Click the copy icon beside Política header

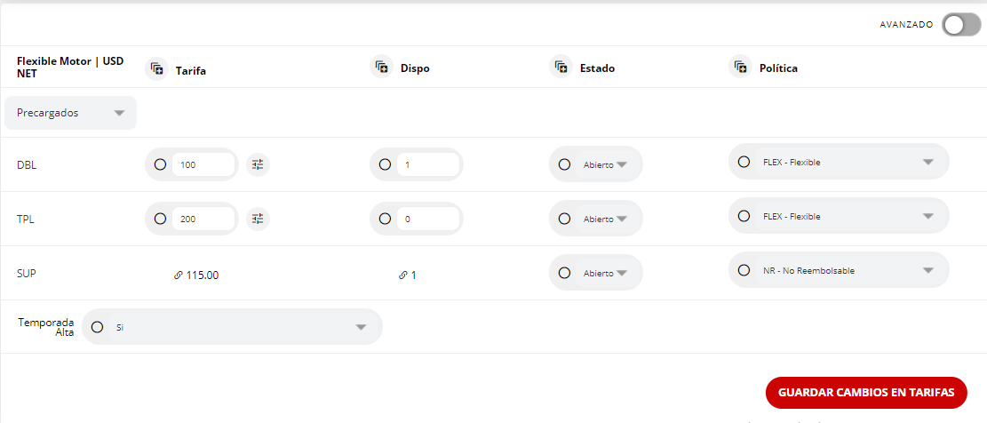[x=740, y=67]
